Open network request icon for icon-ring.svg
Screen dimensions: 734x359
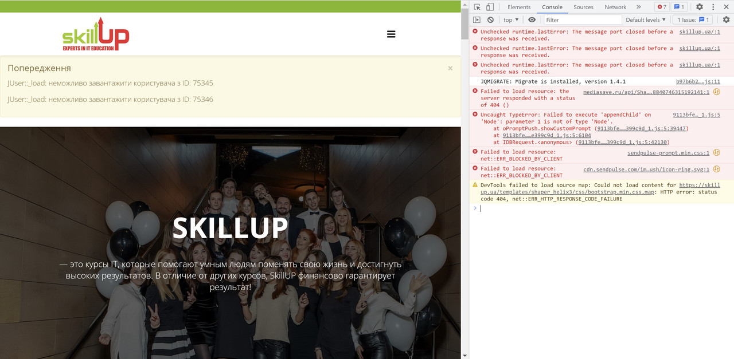[x=716, y=169]
